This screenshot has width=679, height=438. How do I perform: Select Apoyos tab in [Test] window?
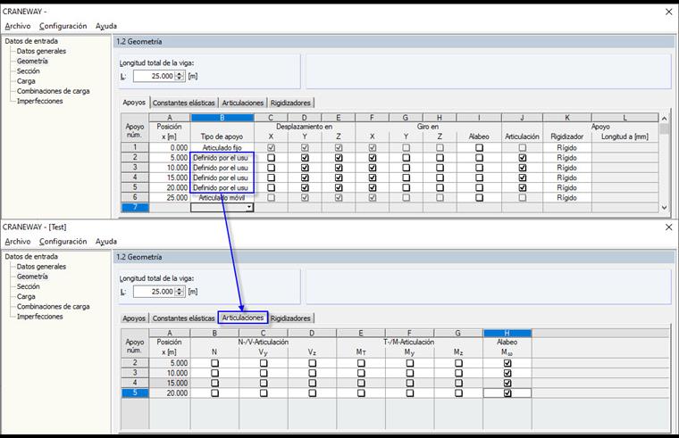134,318
